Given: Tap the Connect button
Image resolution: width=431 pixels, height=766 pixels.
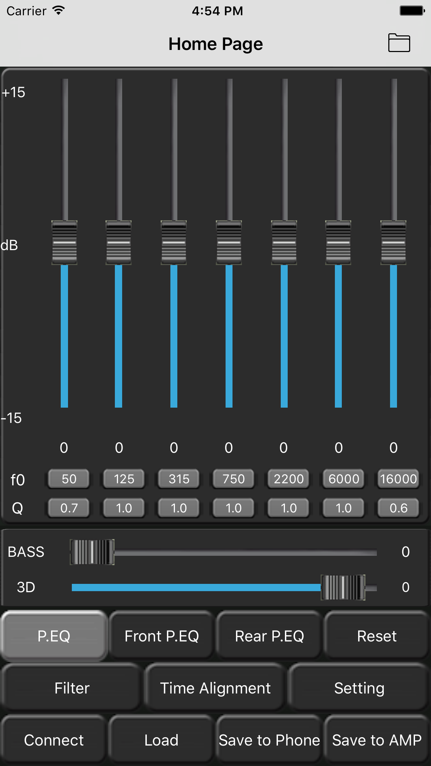Looking at the screenshot, I should pos(54,740).
